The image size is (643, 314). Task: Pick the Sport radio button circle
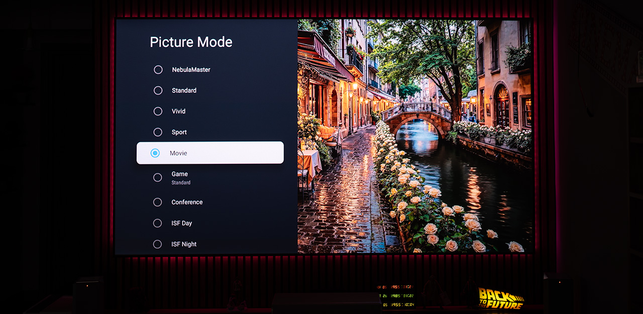coord(158,132)
